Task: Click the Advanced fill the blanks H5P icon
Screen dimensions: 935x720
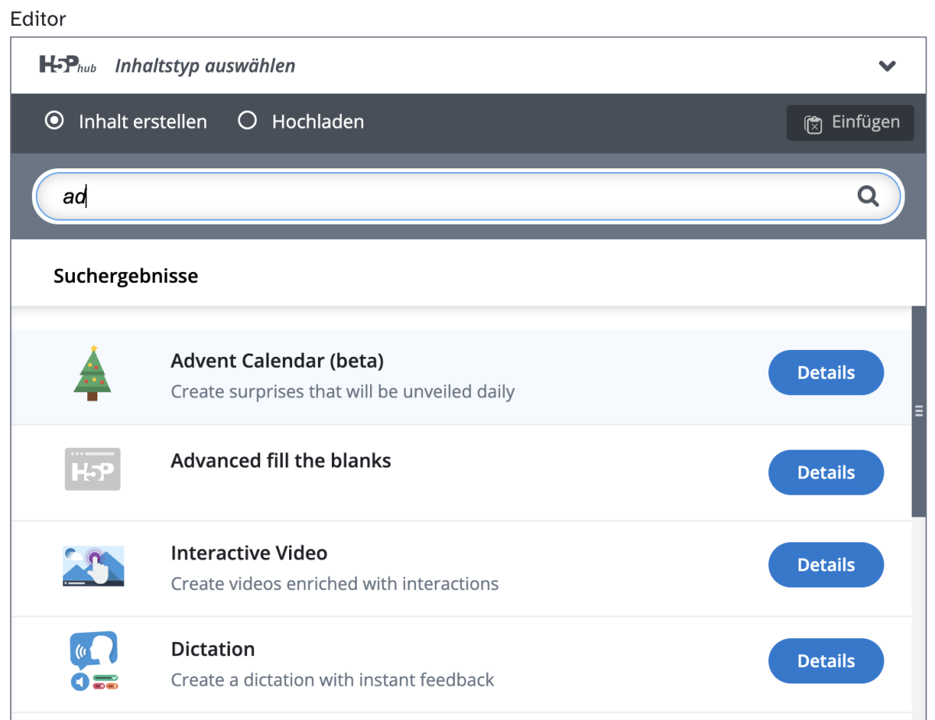Action: pos(93,469)
